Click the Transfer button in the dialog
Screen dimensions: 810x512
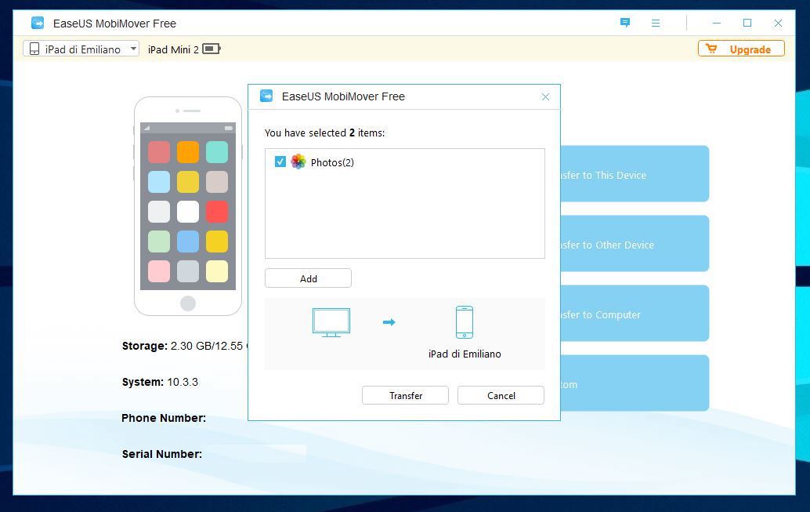(x=405, y=395)
